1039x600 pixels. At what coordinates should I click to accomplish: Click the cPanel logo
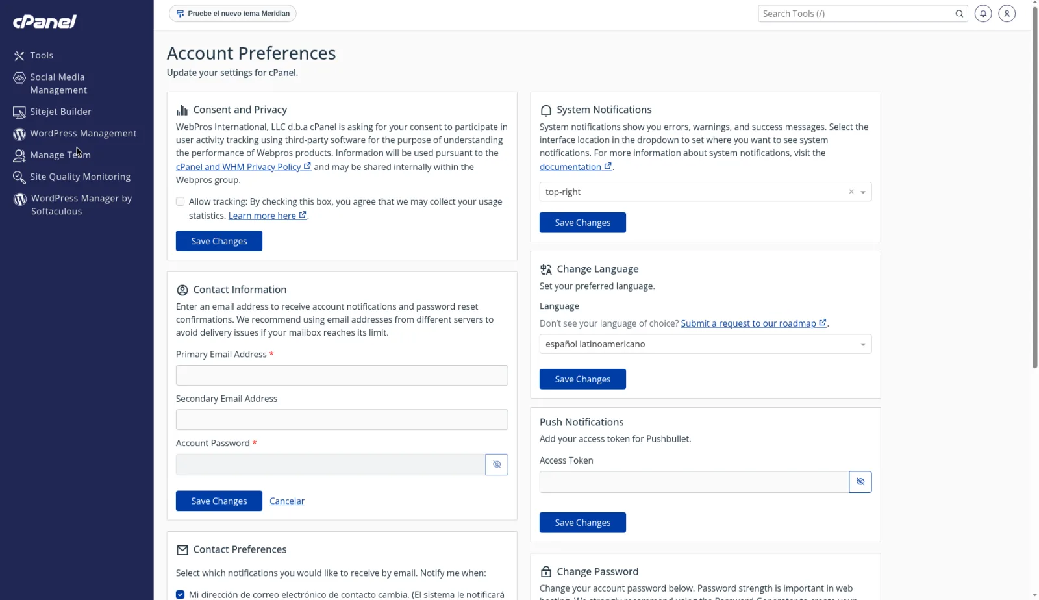tap(45, 21)
